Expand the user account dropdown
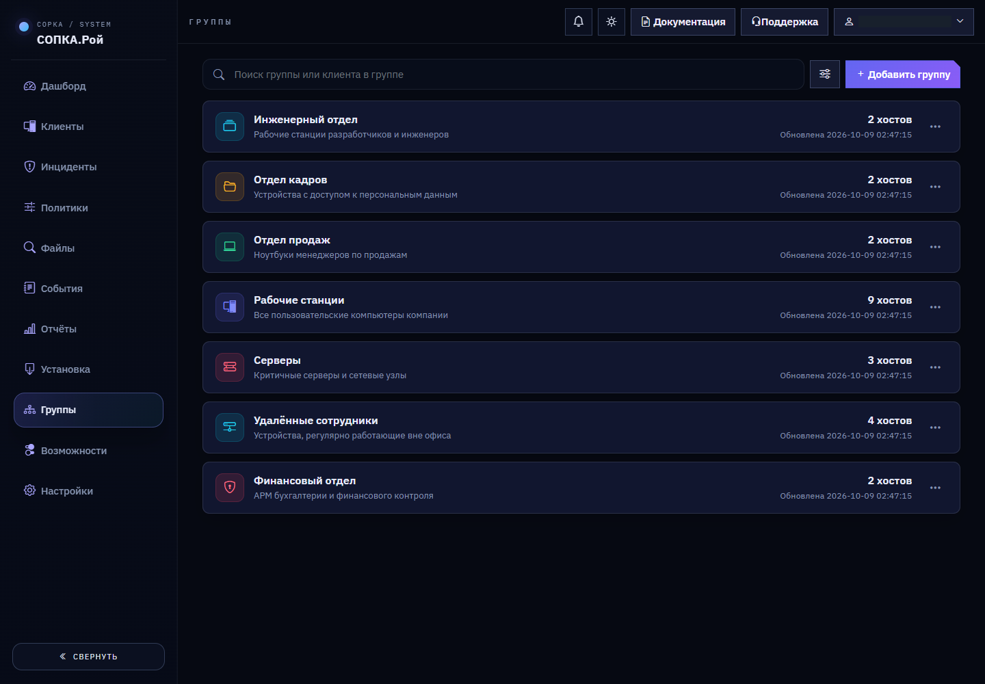 coord(904,22)
